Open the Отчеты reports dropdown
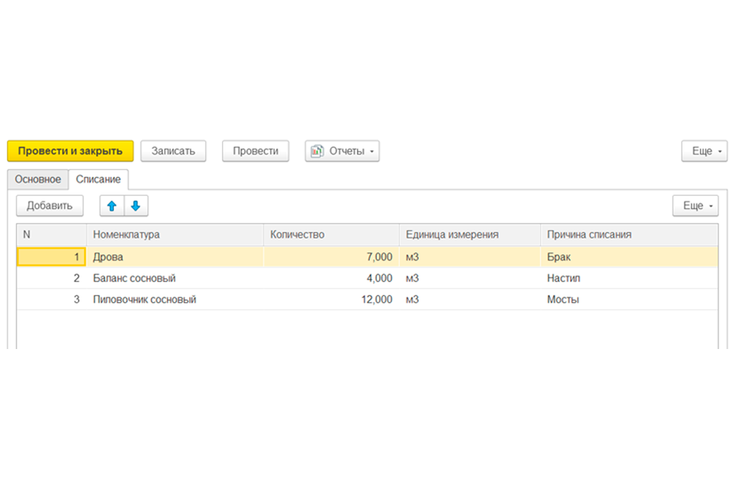This screenshot has width=736, height=486. tap(342, 151)
